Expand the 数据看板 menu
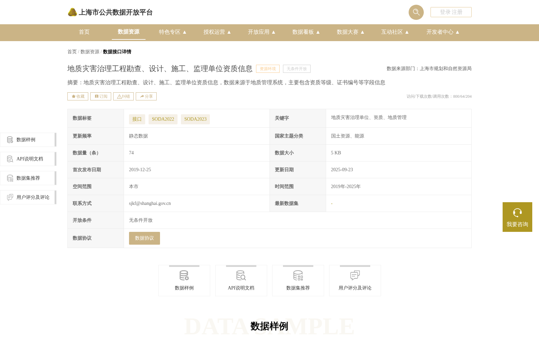The image size is (539, 337). (306, 32)
